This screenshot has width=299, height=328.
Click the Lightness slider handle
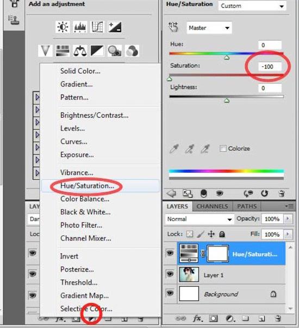pos(227,100)
